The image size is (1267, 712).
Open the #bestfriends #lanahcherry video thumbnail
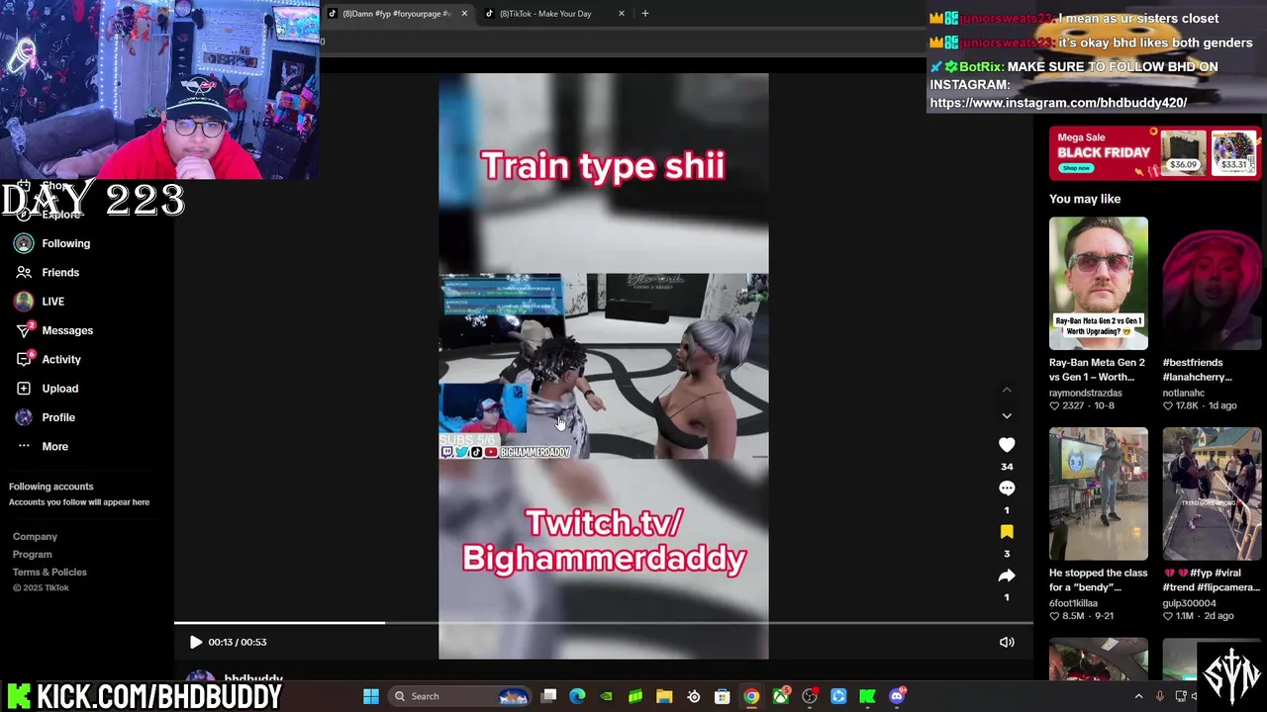tap(1212, 284)
